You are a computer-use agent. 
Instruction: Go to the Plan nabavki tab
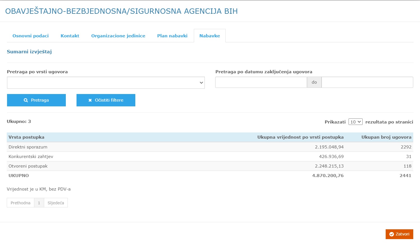point(172,36)
